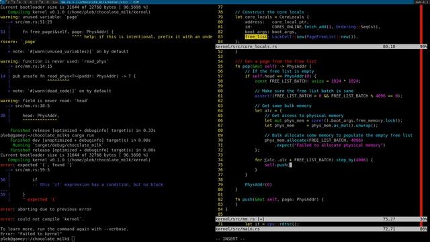This screenshot has height=242, width=430.
Task: Click file location 'src/mm.rs:14:15'
Action: 34,67
